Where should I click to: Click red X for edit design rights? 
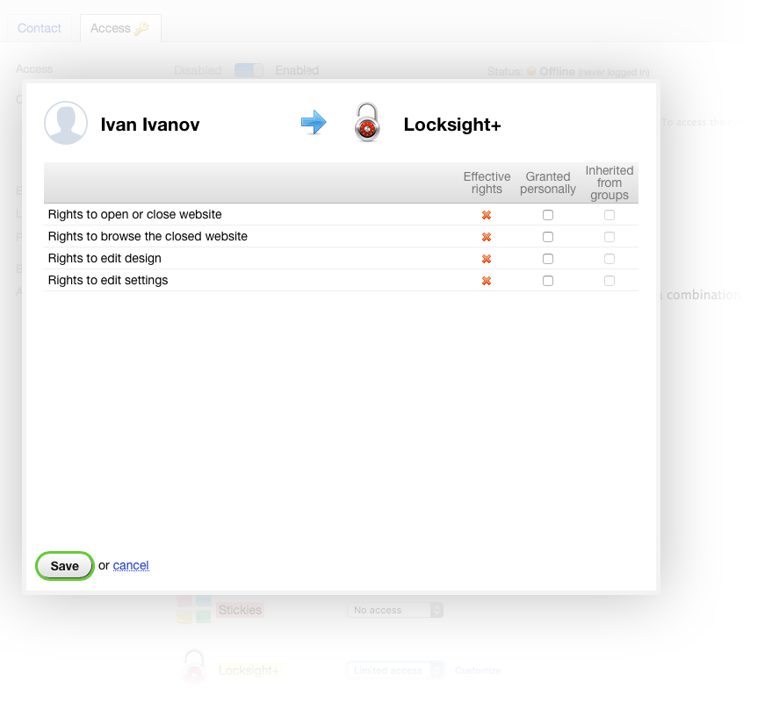click(x=487, y=259)
